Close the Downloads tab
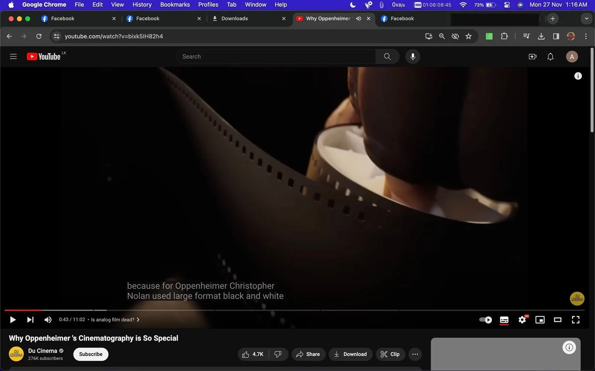This screenshot has height=371, width=595. [284, 19]
